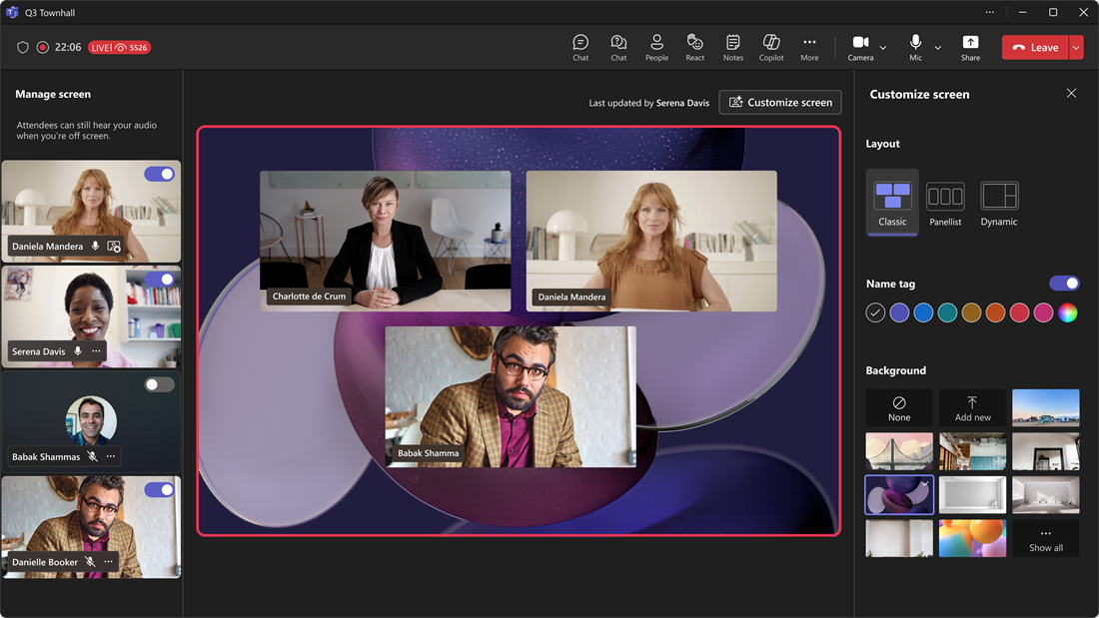The image size is (1099, 618).
Task: Pick the pink name tag color
Action: (x=1044, y=312)
